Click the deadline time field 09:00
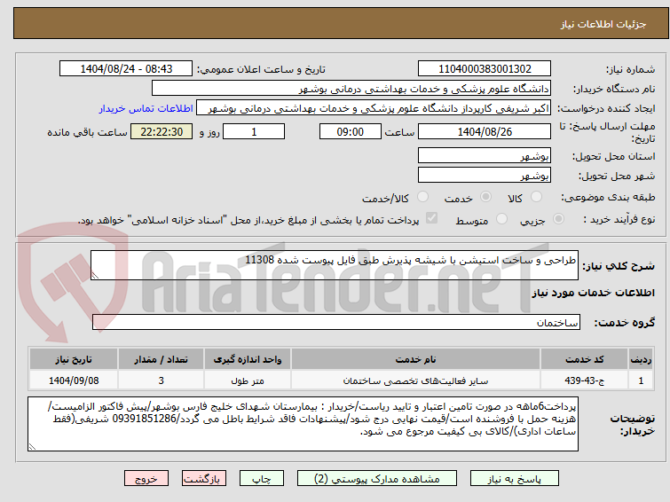 350,131
